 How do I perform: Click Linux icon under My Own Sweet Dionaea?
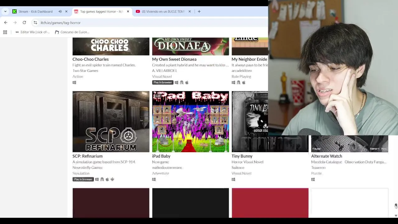[x=182, y=82]
